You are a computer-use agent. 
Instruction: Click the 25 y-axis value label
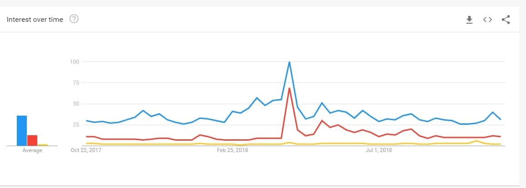pyautogui.click(x=76, y=125)
